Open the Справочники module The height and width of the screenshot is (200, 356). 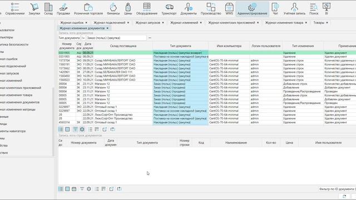coord(15,9)
